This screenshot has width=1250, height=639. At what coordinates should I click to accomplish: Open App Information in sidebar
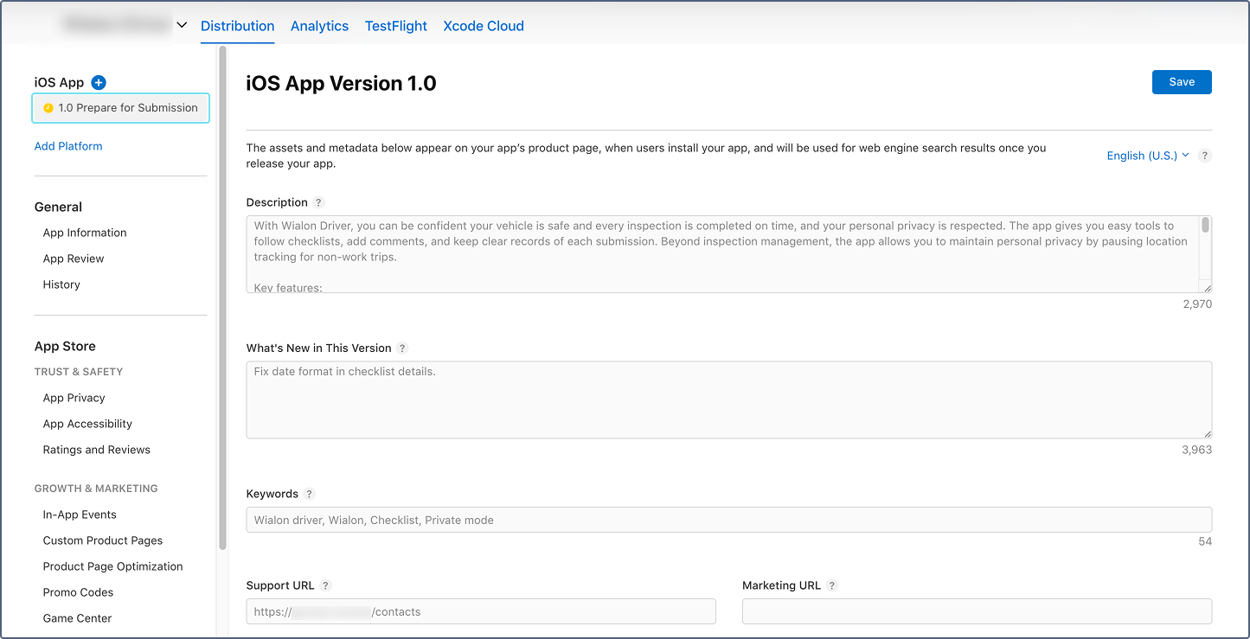(x=85, y=233)
